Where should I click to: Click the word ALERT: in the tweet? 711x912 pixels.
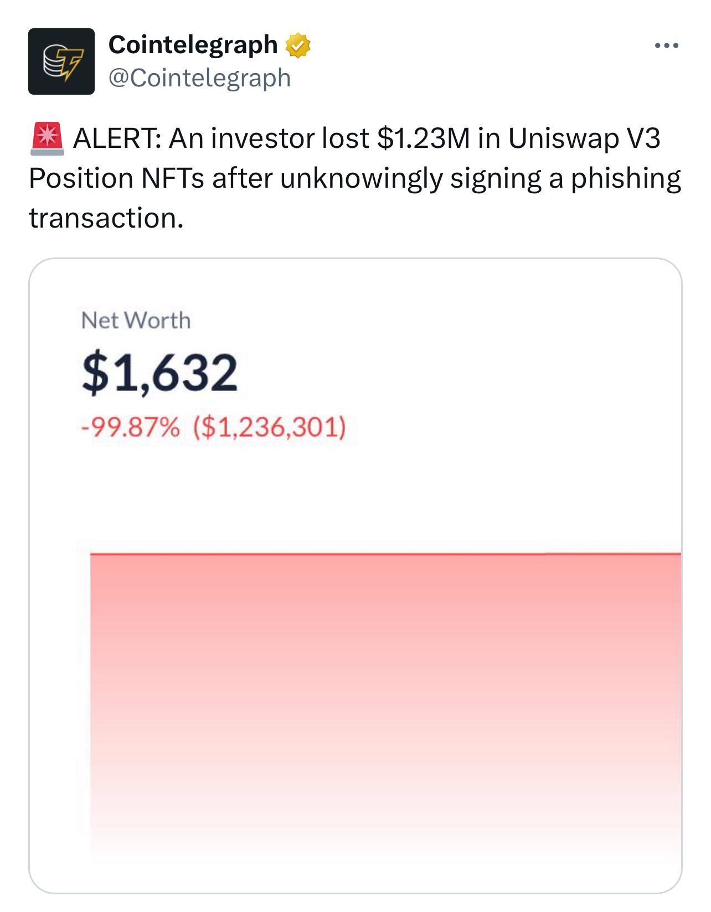point(117,138)
